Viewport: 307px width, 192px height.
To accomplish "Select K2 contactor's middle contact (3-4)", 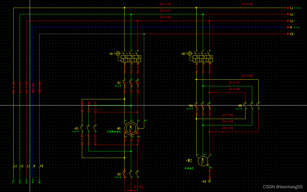I will click(x=131, y=174).
